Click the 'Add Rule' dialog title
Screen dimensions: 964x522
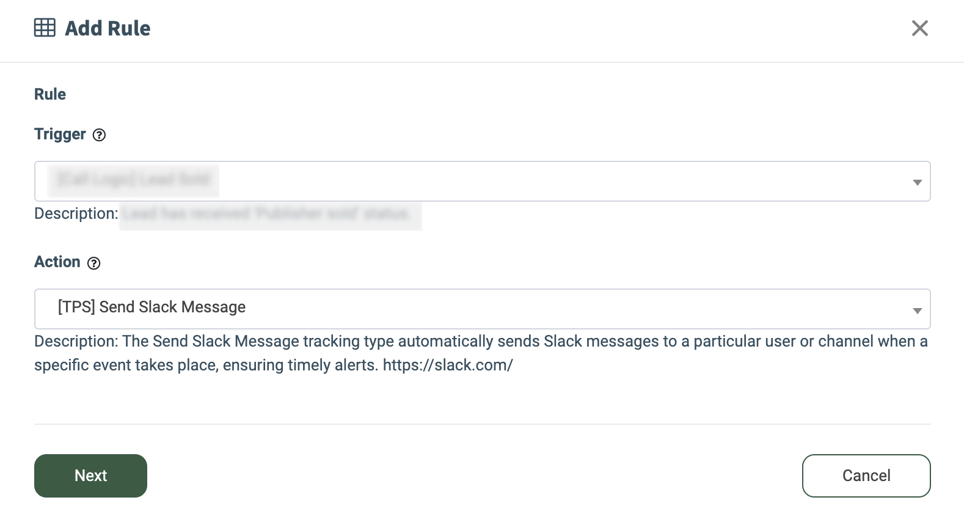tap(108, 28)
